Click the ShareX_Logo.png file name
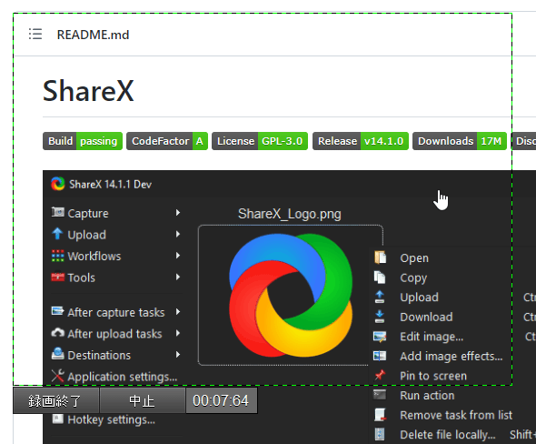The width and height of the screenshot is (536, 444). click(290, 214)
